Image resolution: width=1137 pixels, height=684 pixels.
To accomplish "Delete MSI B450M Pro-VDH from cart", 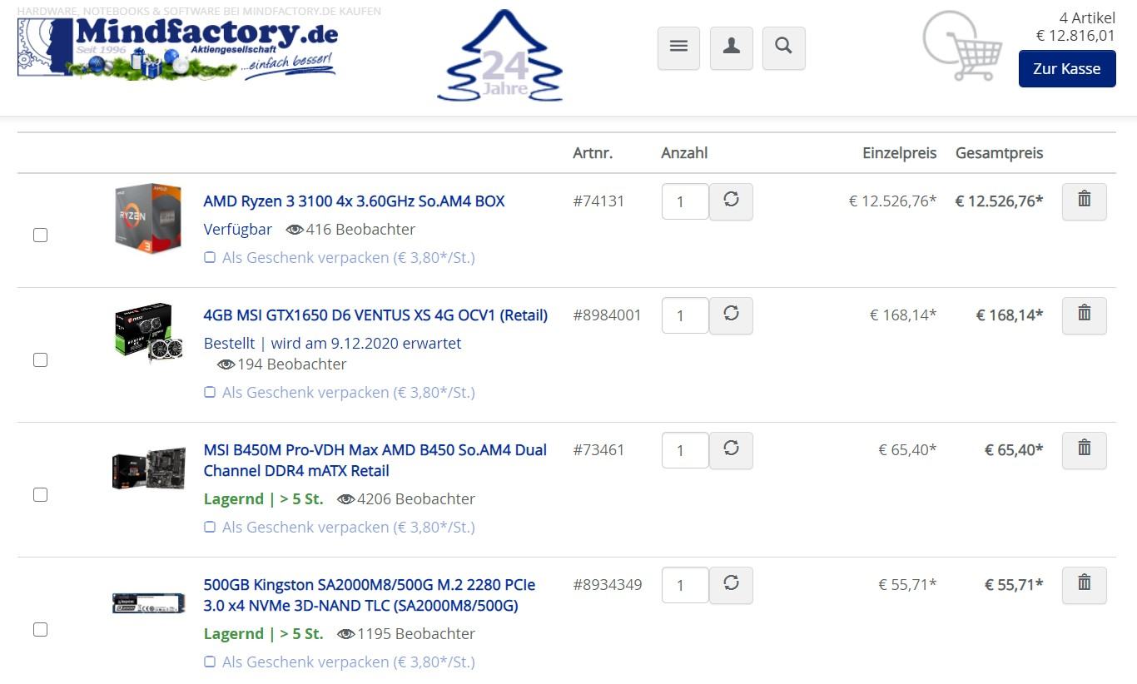I will point(1084,450).
